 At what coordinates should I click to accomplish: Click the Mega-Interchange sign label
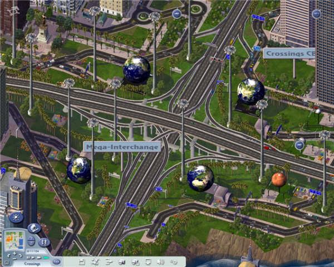click(x=122, y=147)
